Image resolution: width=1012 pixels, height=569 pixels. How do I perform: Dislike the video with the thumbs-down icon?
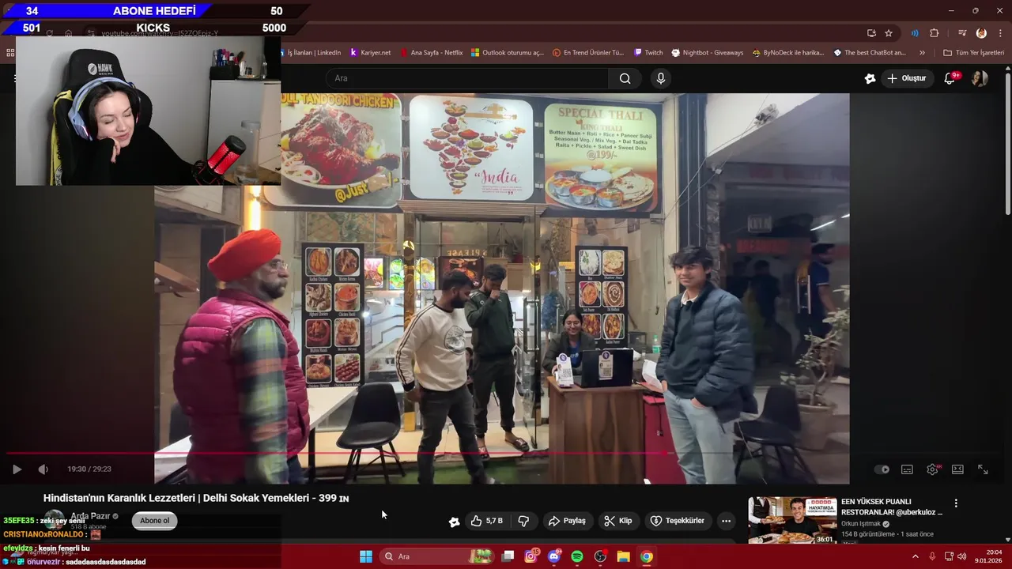coord(523,521)
